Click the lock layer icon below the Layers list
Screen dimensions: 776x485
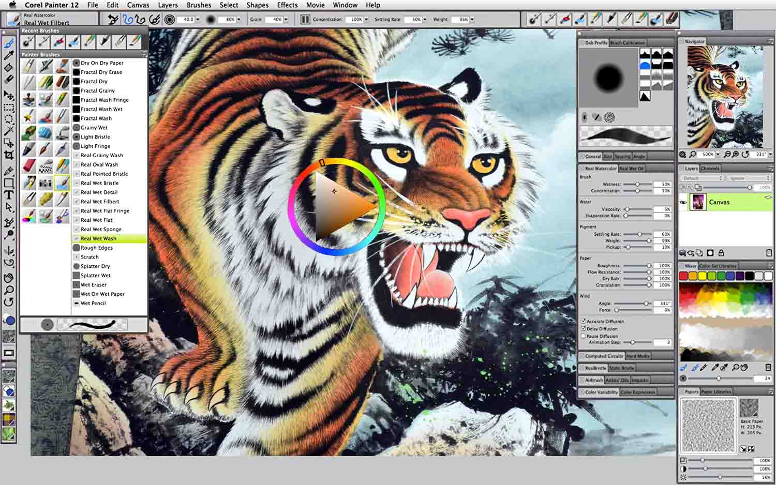722,253
